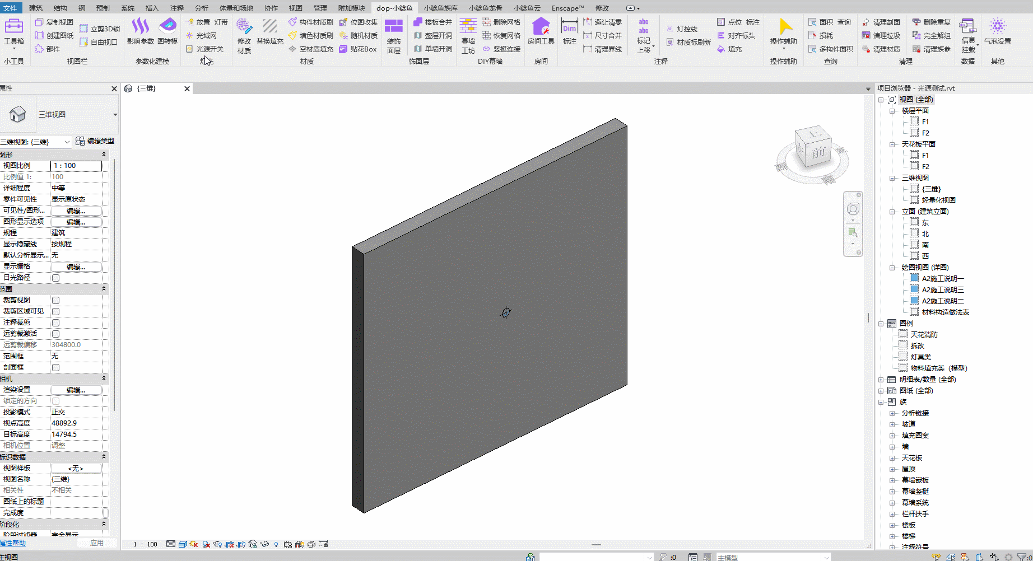Open the 信息挂载 data tool
1033x561 pixels.
pos(969,36)
